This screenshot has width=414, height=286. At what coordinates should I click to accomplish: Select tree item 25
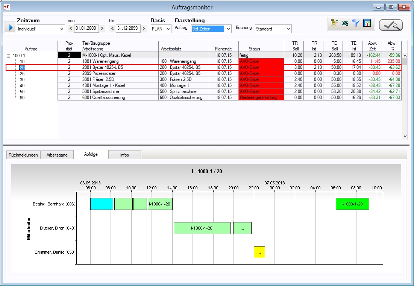pyautogui.click(x=22, y=74)
